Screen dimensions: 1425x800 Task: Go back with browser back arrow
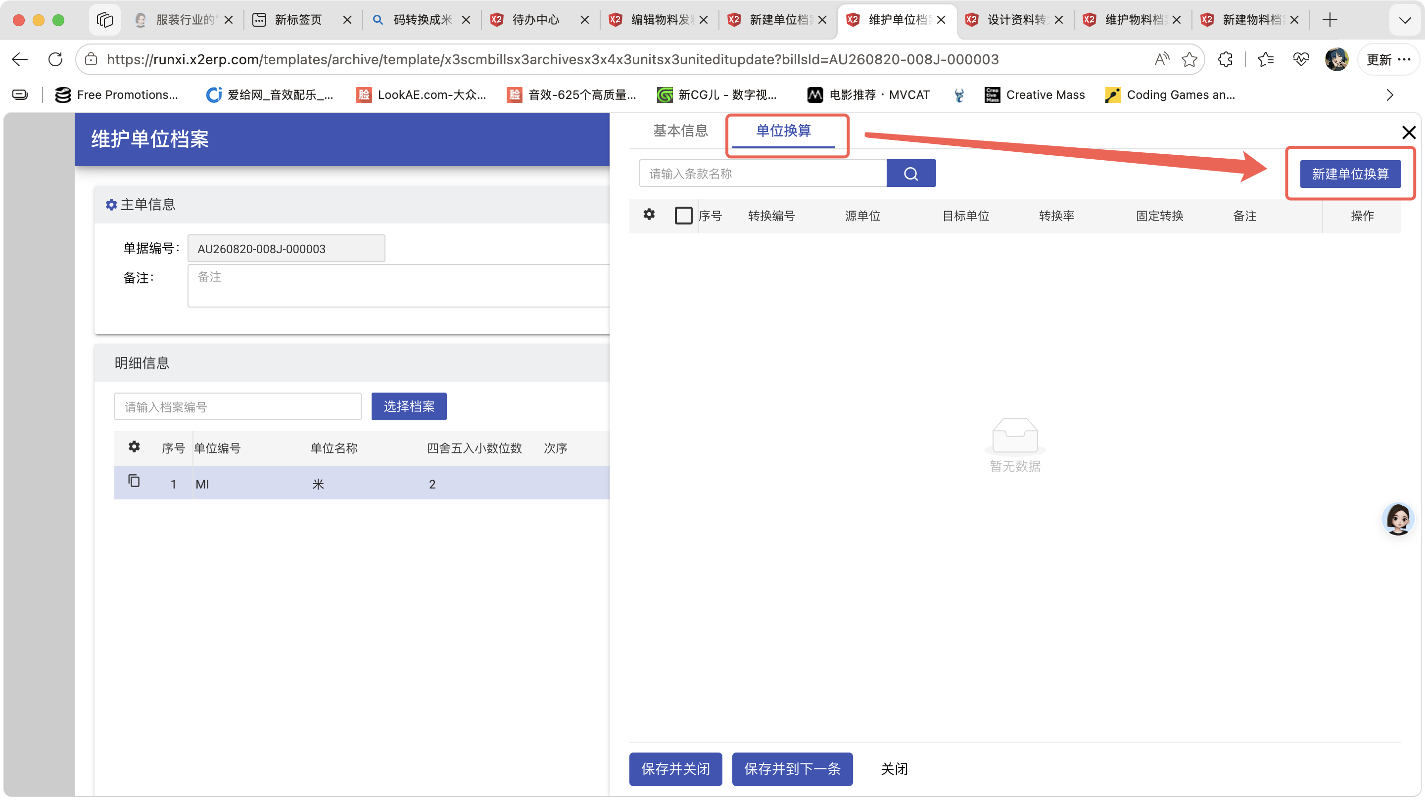tap(20, 60)
